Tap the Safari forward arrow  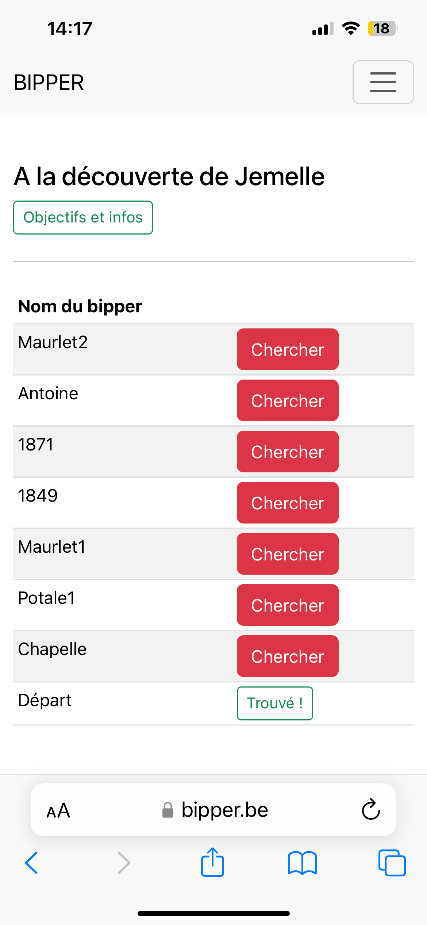point(124,863)
